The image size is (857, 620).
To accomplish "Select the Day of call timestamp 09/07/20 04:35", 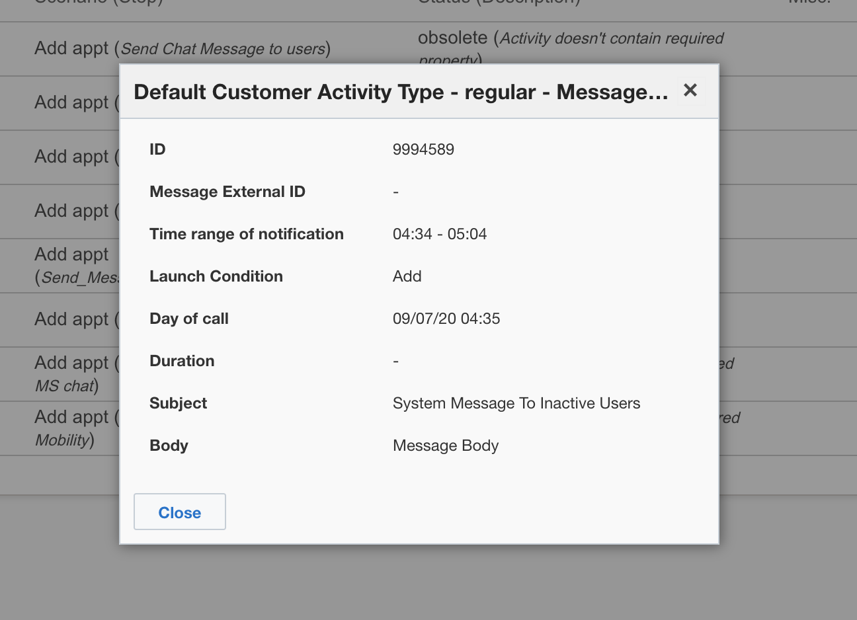I will pos(446,318).
